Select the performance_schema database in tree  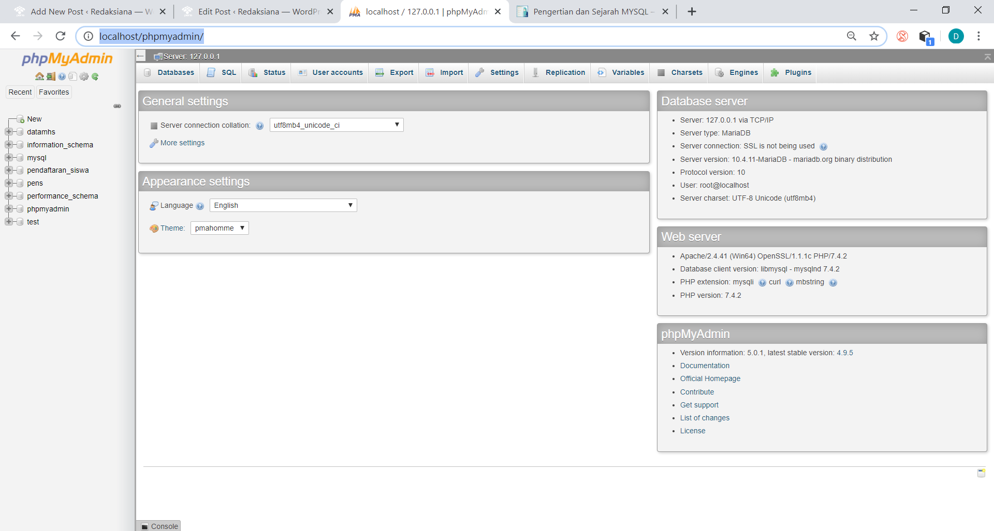point(63,196)
